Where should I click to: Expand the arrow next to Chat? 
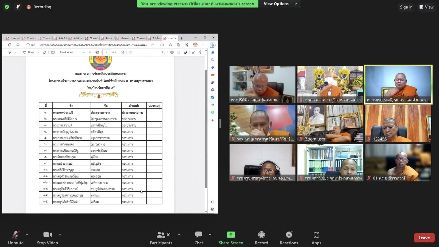(210, 235)
